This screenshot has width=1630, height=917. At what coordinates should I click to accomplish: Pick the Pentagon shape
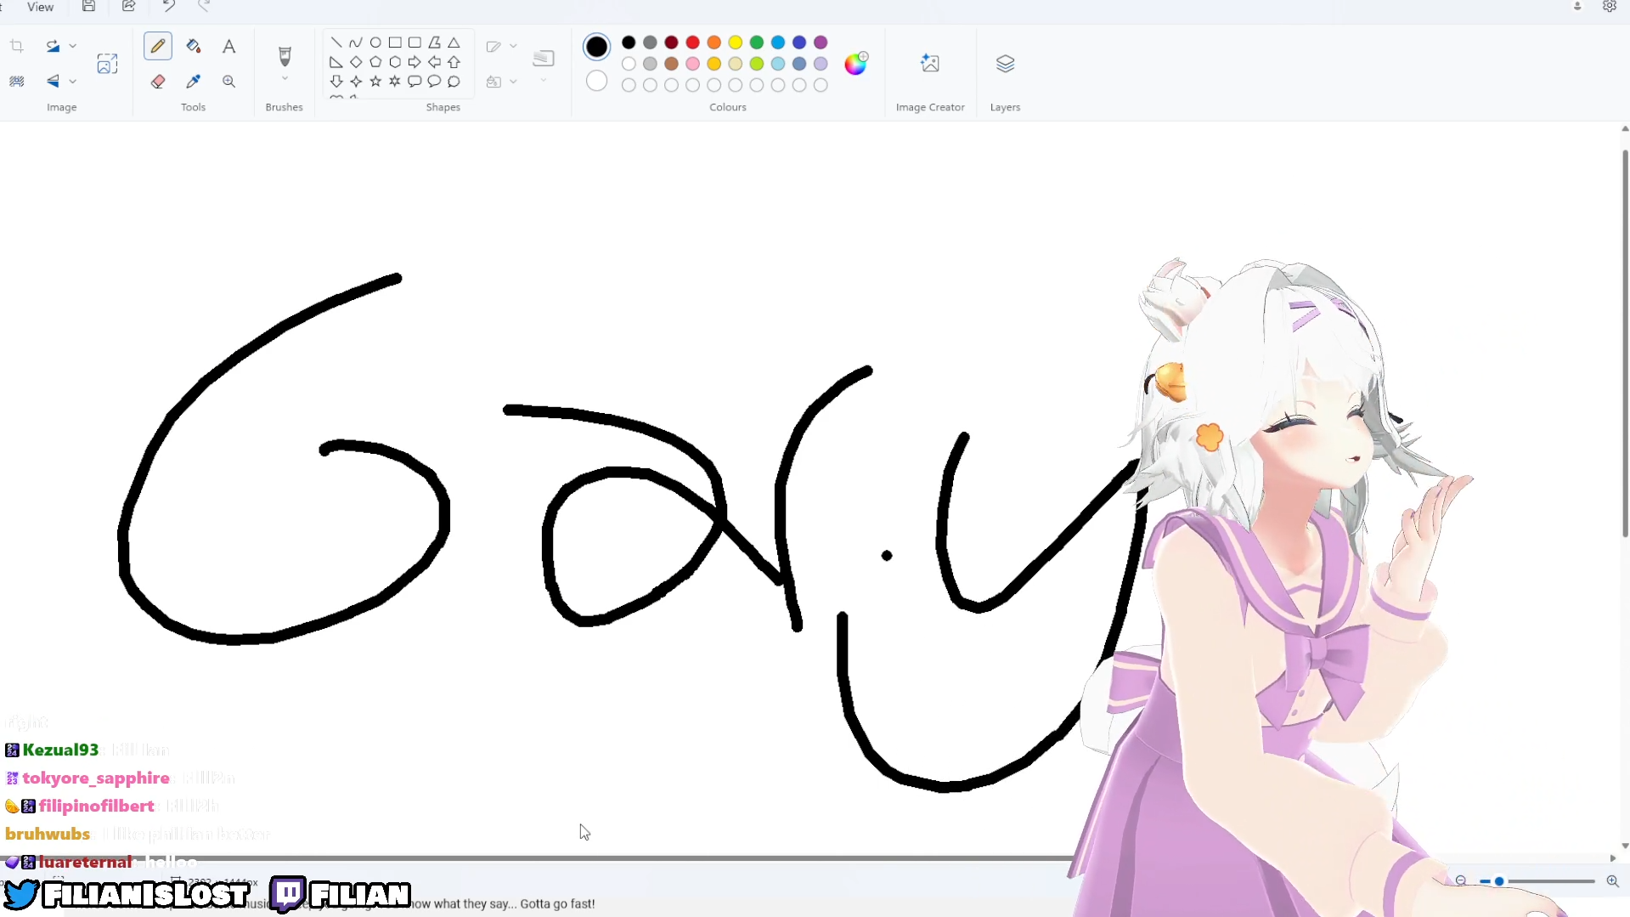pos(375,62)
